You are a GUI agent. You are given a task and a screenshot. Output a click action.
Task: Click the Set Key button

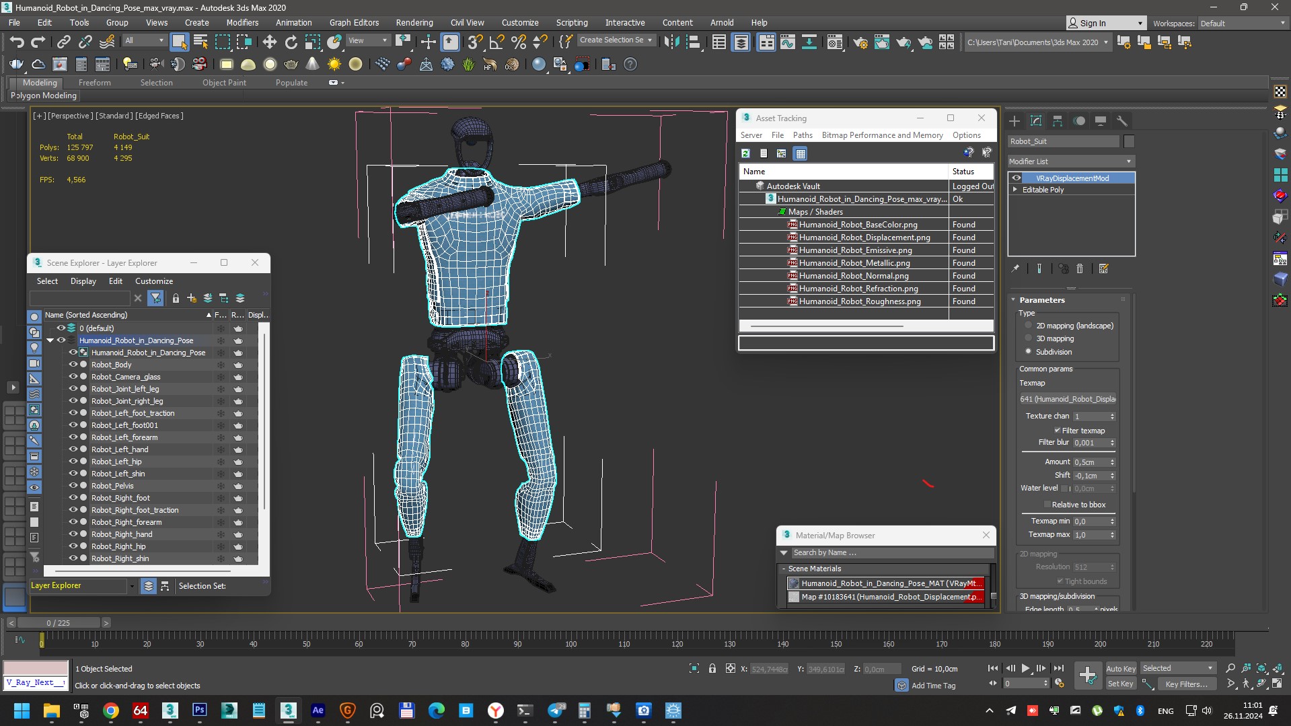1121,684
